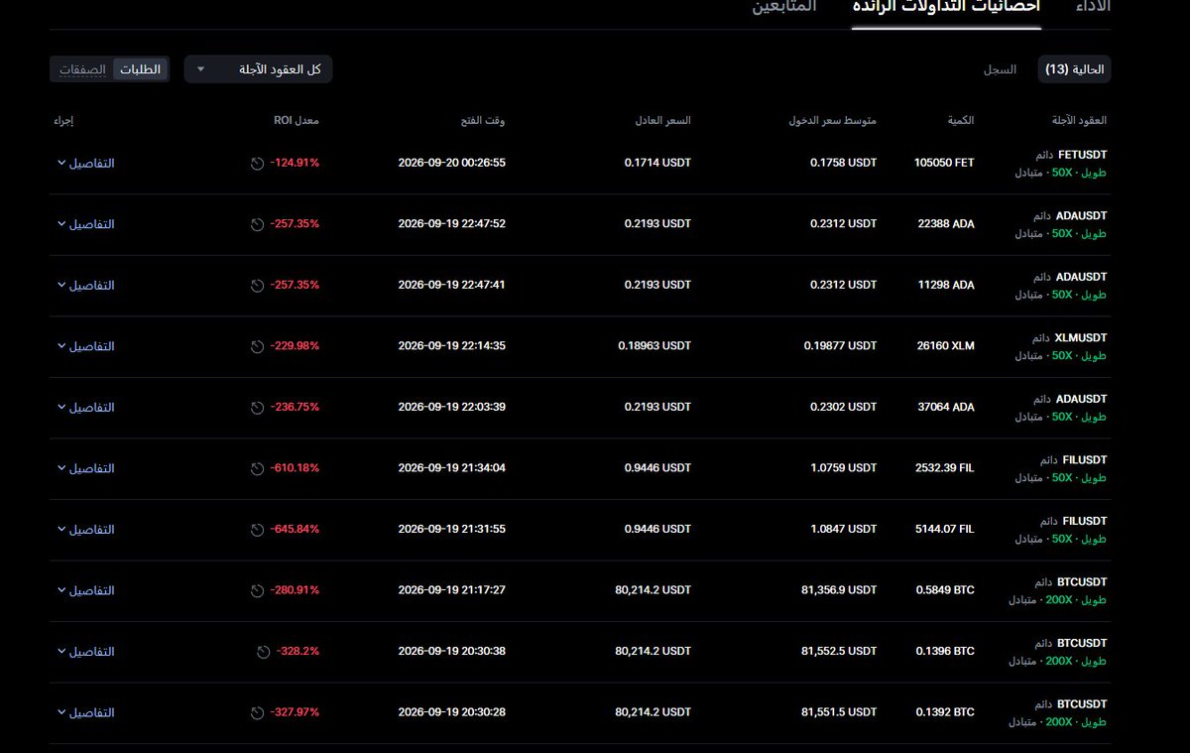Click the entry price 0.2302 USDT
Viewport: 1190px width, 753px height.
pyautogui.click(x=843, y=408)
